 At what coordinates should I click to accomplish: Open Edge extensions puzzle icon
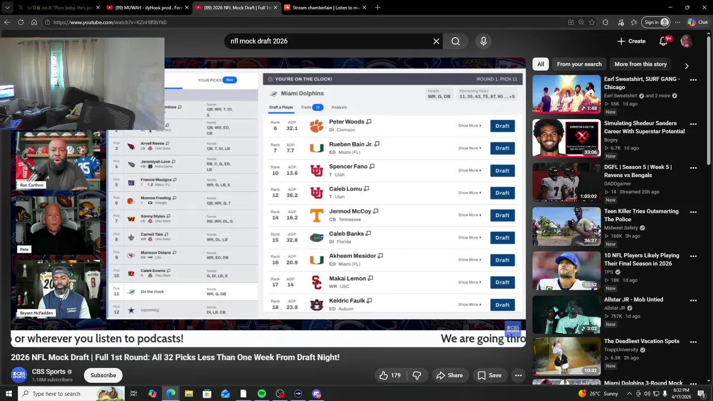(605, 22)
